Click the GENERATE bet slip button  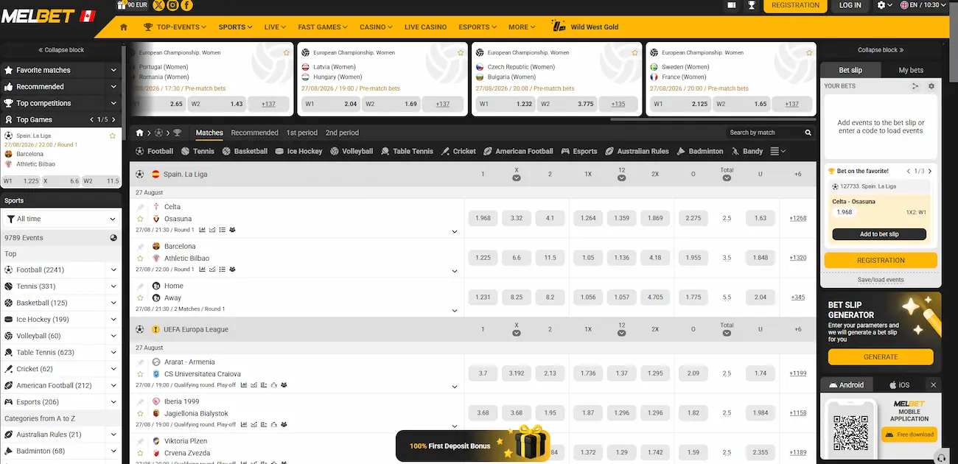click(881, 357)
